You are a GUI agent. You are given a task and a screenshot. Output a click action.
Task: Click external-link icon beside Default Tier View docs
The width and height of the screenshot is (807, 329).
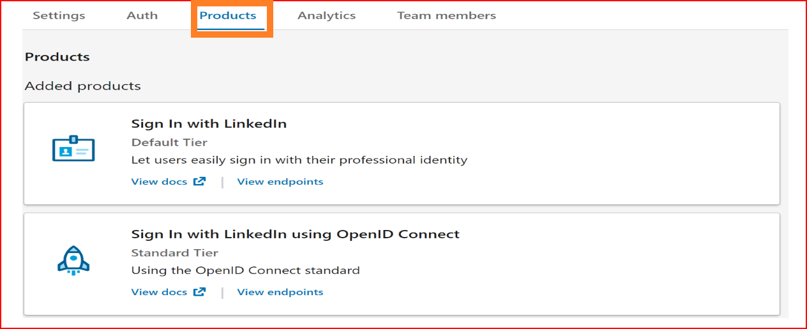[200, 181]
